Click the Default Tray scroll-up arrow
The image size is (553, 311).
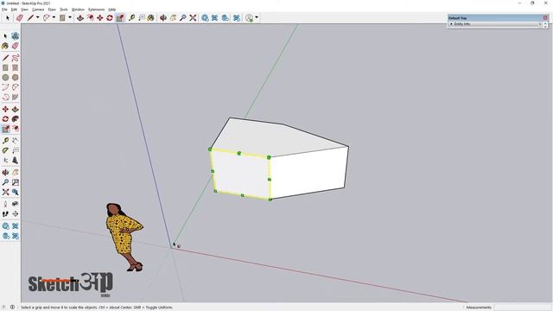point(545,23)
